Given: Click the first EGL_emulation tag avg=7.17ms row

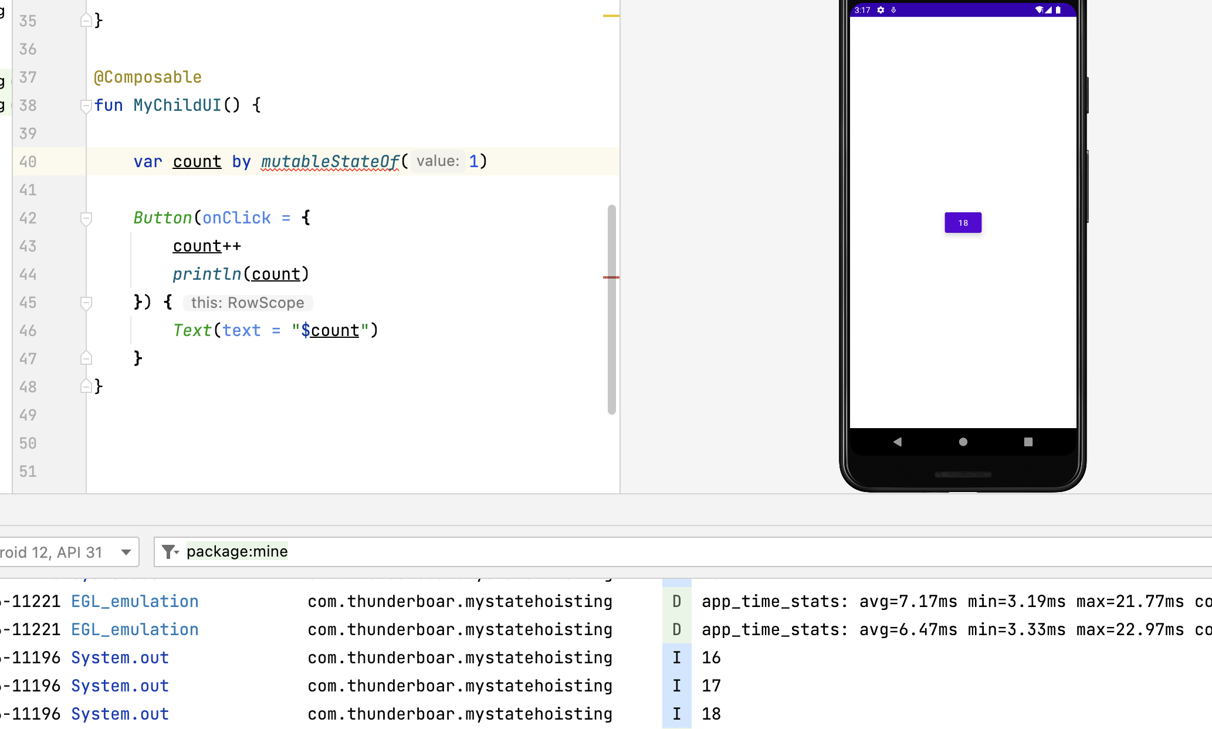Looking at the screenshot, I should [x=135, y=601].
